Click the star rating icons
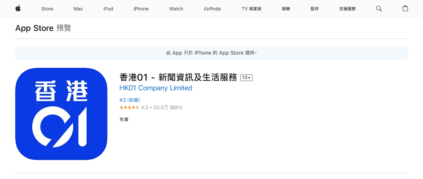The height and width of the screenshot is (179, 423). [129, 108]
